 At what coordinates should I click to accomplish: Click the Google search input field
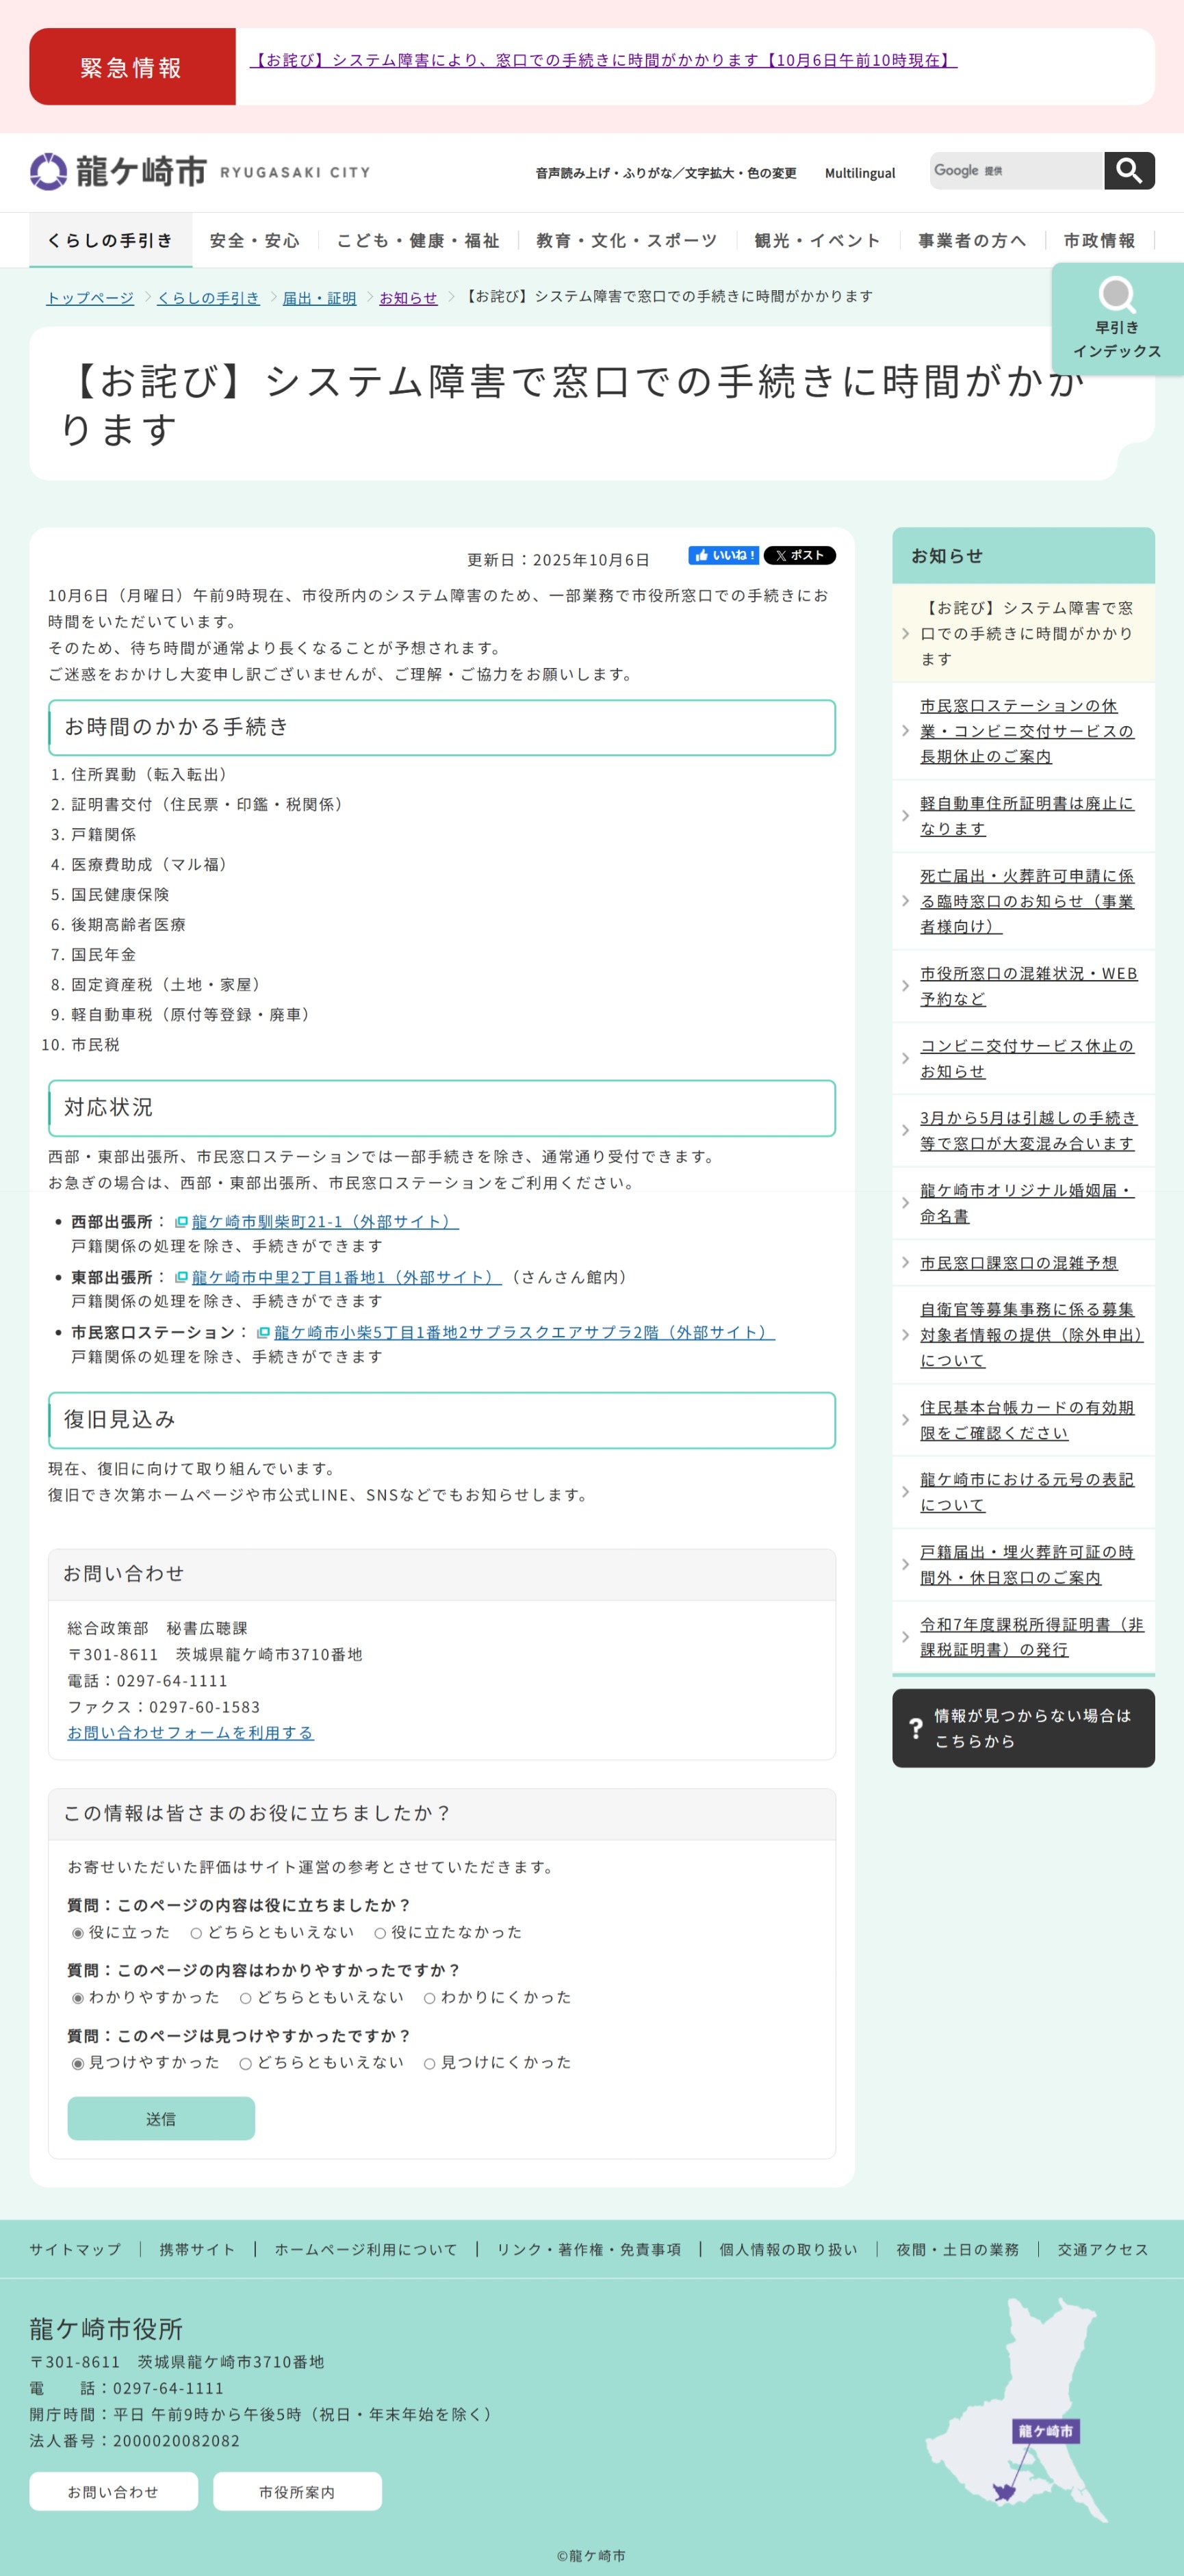(x=1015, y=171)
